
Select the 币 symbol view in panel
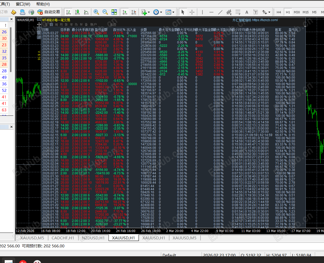(76, 25)
